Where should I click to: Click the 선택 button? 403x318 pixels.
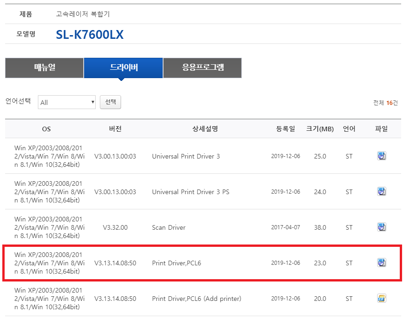point(110,102)
